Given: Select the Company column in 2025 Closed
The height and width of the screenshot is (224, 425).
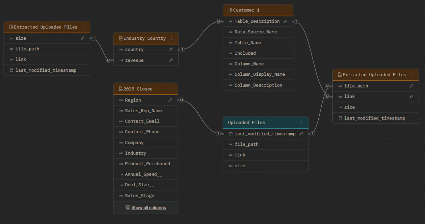Looking at the screenshot, I should [x=146, y=143].
